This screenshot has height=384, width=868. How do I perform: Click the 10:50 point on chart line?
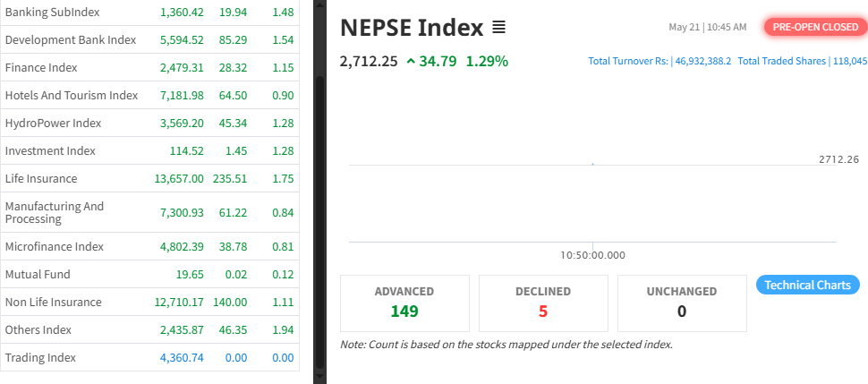click(x=592, y=165)
